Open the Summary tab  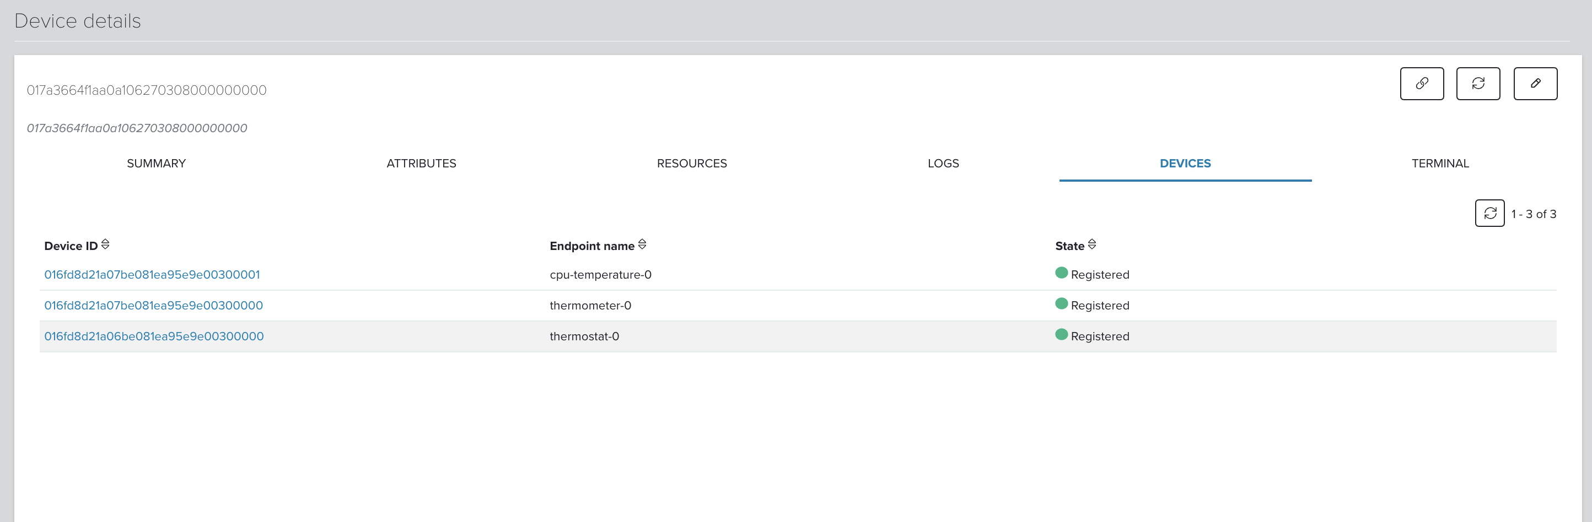pos(157,164)
